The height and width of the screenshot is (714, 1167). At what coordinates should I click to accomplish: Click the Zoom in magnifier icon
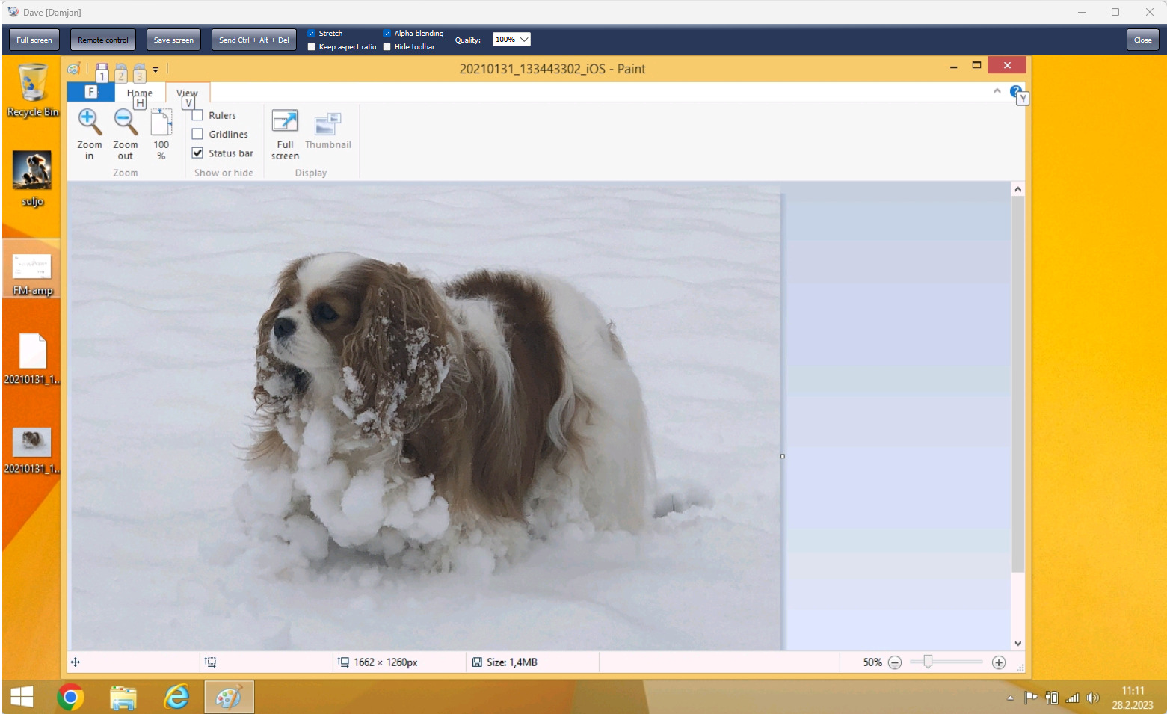click(x=89, y=122)
